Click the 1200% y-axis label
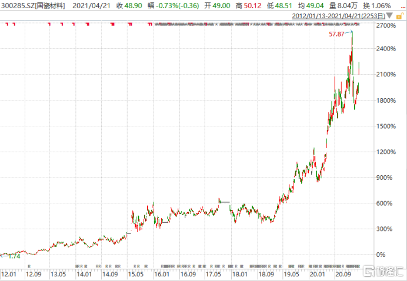407x281 pixels. (x=386, y=152)
